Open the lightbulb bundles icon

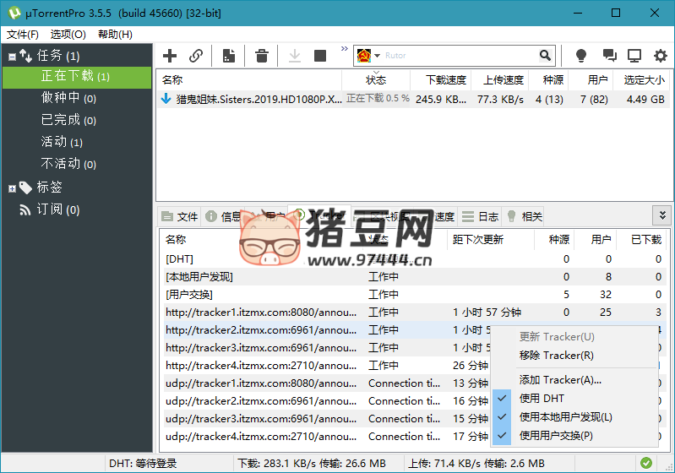(x=581, y=56)
